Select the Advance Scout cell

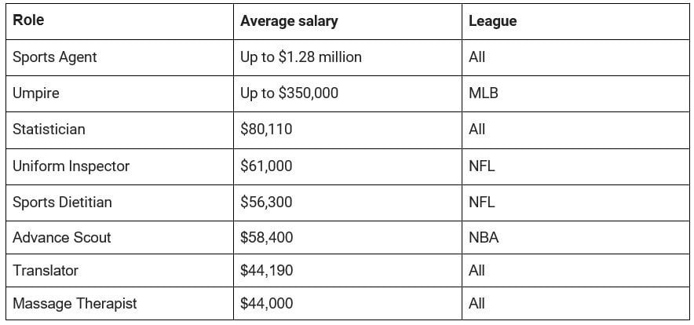pos(62,238)
